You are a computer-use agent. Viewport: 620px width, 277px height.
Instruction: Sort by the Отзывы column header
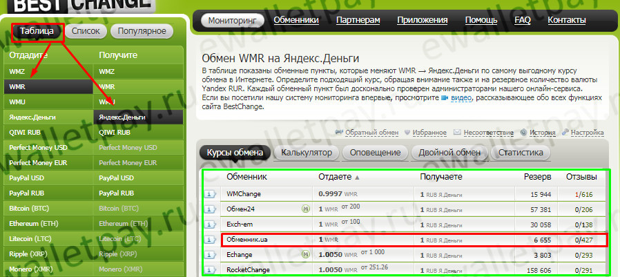coord(581,178)
